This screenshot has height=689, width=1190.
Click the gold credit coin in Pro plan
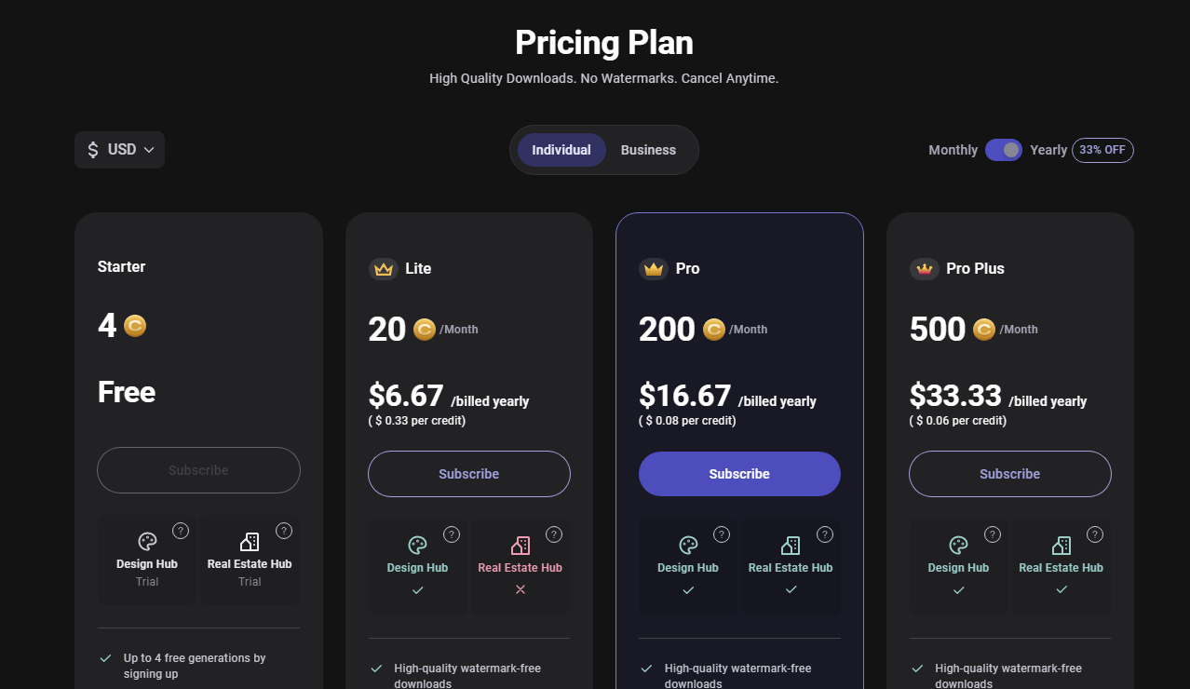tap(714, 330)
